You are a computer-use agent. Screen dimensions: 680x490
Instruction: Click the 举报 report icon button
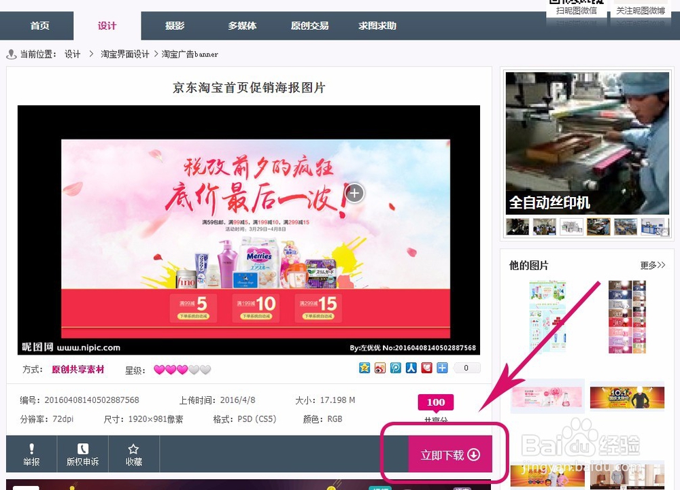(x=31, y=454)
